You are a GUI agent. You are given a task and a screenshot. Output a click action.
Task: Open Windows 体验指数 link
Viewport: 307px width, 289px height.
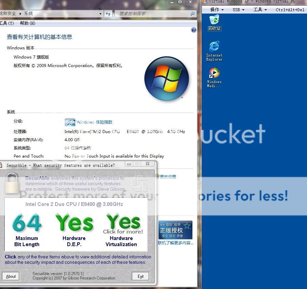click(x=95, y=122)
